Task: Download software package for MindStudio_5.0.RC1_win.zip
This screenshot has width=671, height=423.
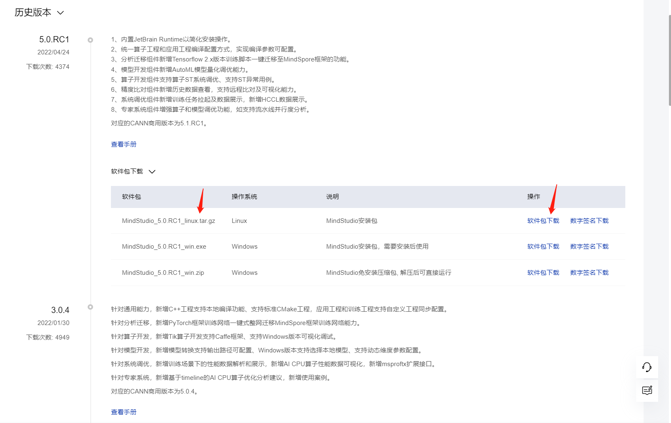Action: pos(543,273)
